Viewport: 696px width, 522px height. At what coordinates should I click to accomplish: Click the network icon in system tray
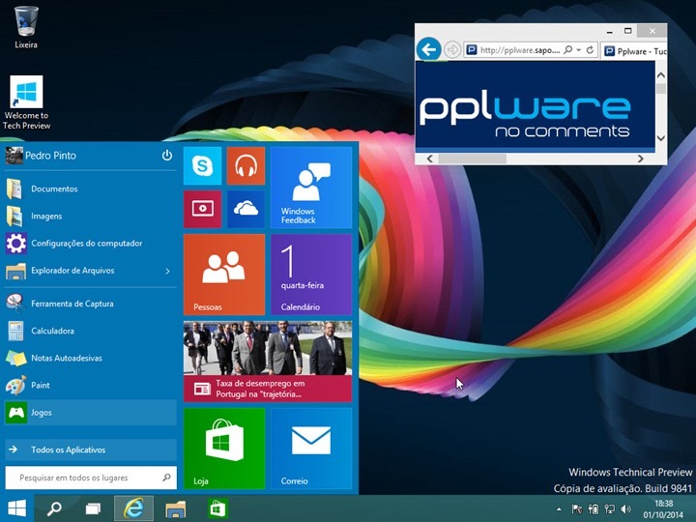coord(610,509)
